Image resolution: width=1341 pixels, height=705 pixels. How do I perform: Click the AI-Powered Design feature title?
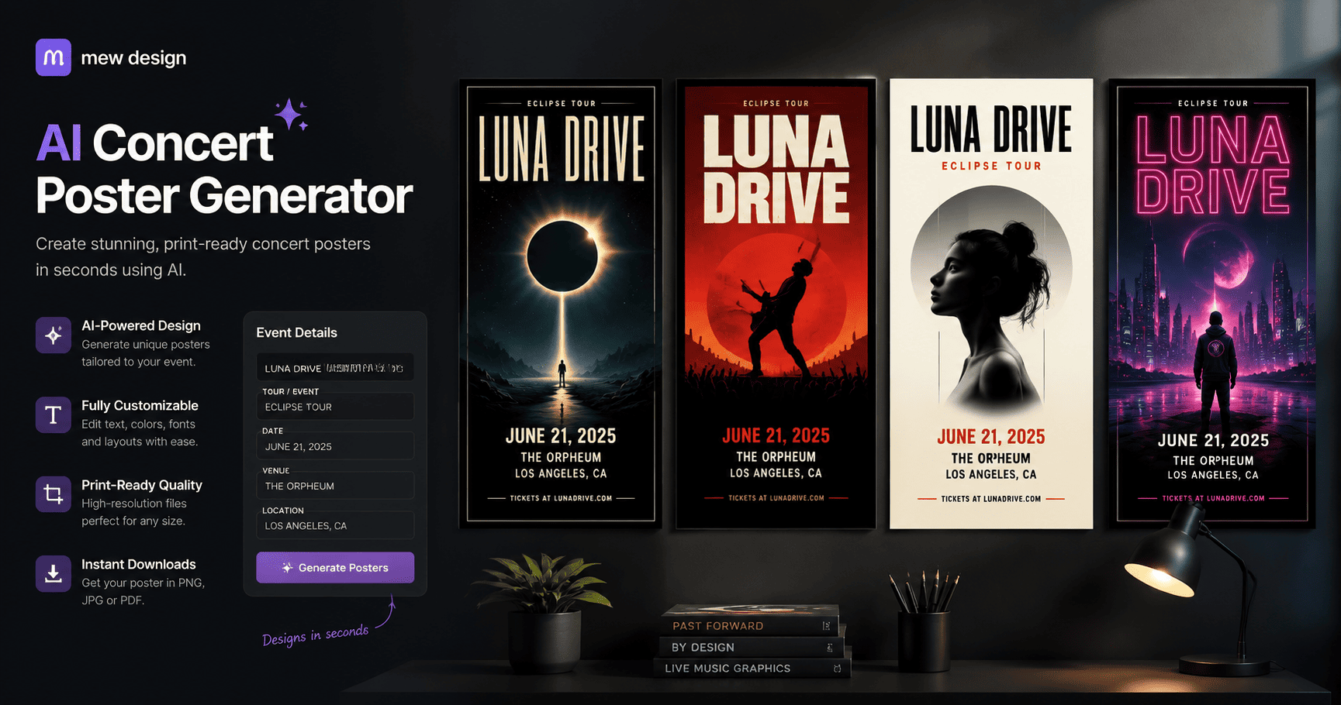point(141,325)
